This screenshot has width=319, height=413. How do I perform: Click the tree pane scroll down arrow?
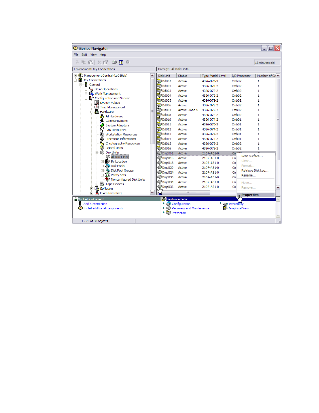[x=152, y=193]
